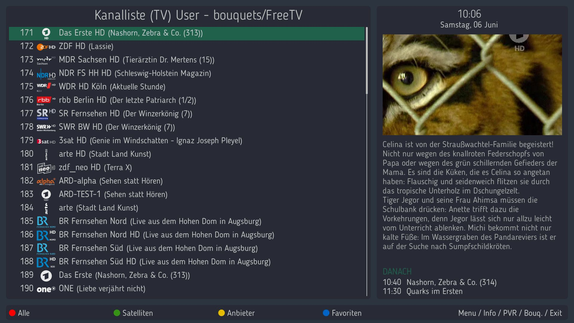574x323 pixels.
Task: Click the zdf_neo HD channel logo
Action: (x=46, y=168)
